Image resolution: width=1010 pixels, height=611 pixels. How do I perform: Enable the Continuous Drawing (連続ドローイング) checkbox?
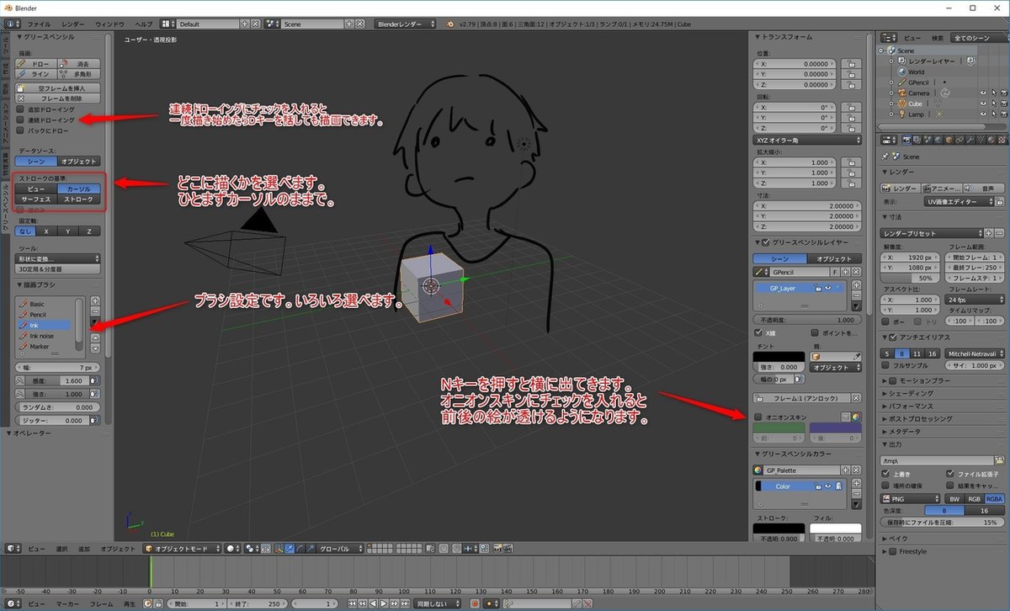pos(21,120)
